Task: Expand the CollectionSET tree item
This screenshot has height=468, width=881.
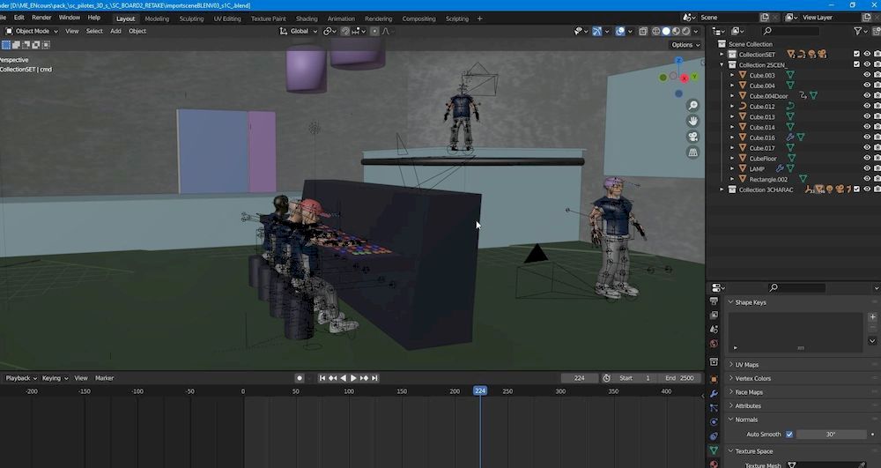Action: tap(722, 55)
